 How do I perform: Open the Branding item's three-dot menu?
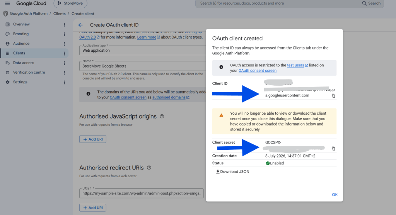coord(64,34)
